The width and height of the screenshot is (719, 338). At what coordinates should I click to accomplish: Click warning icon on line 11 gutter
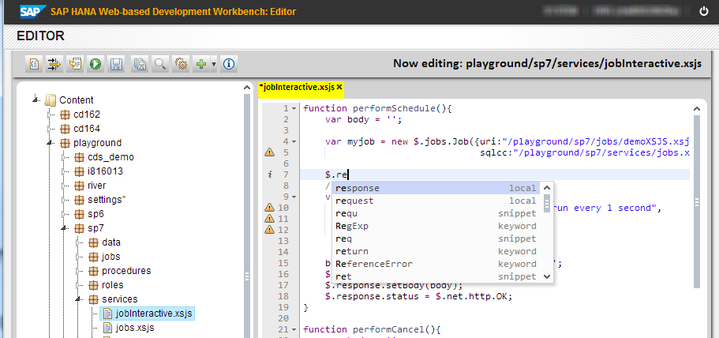pyautogui.click(x=270, y=219)
